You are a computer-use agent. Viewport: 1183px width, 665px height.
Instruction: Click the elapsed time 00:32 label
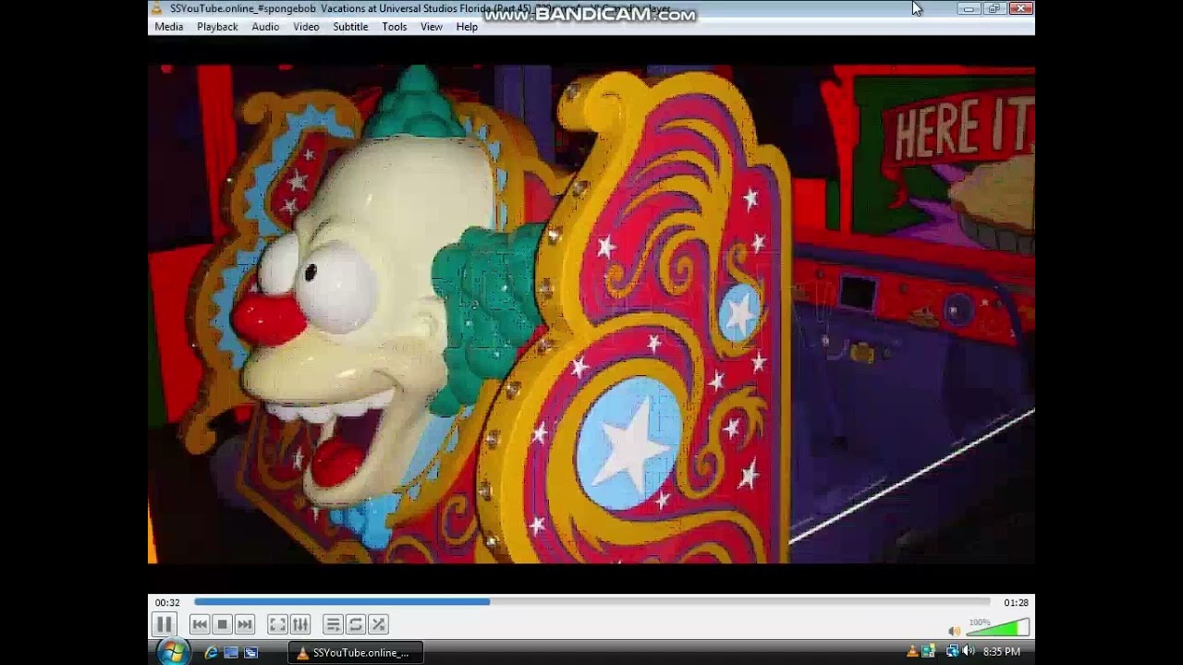(167, 602)
